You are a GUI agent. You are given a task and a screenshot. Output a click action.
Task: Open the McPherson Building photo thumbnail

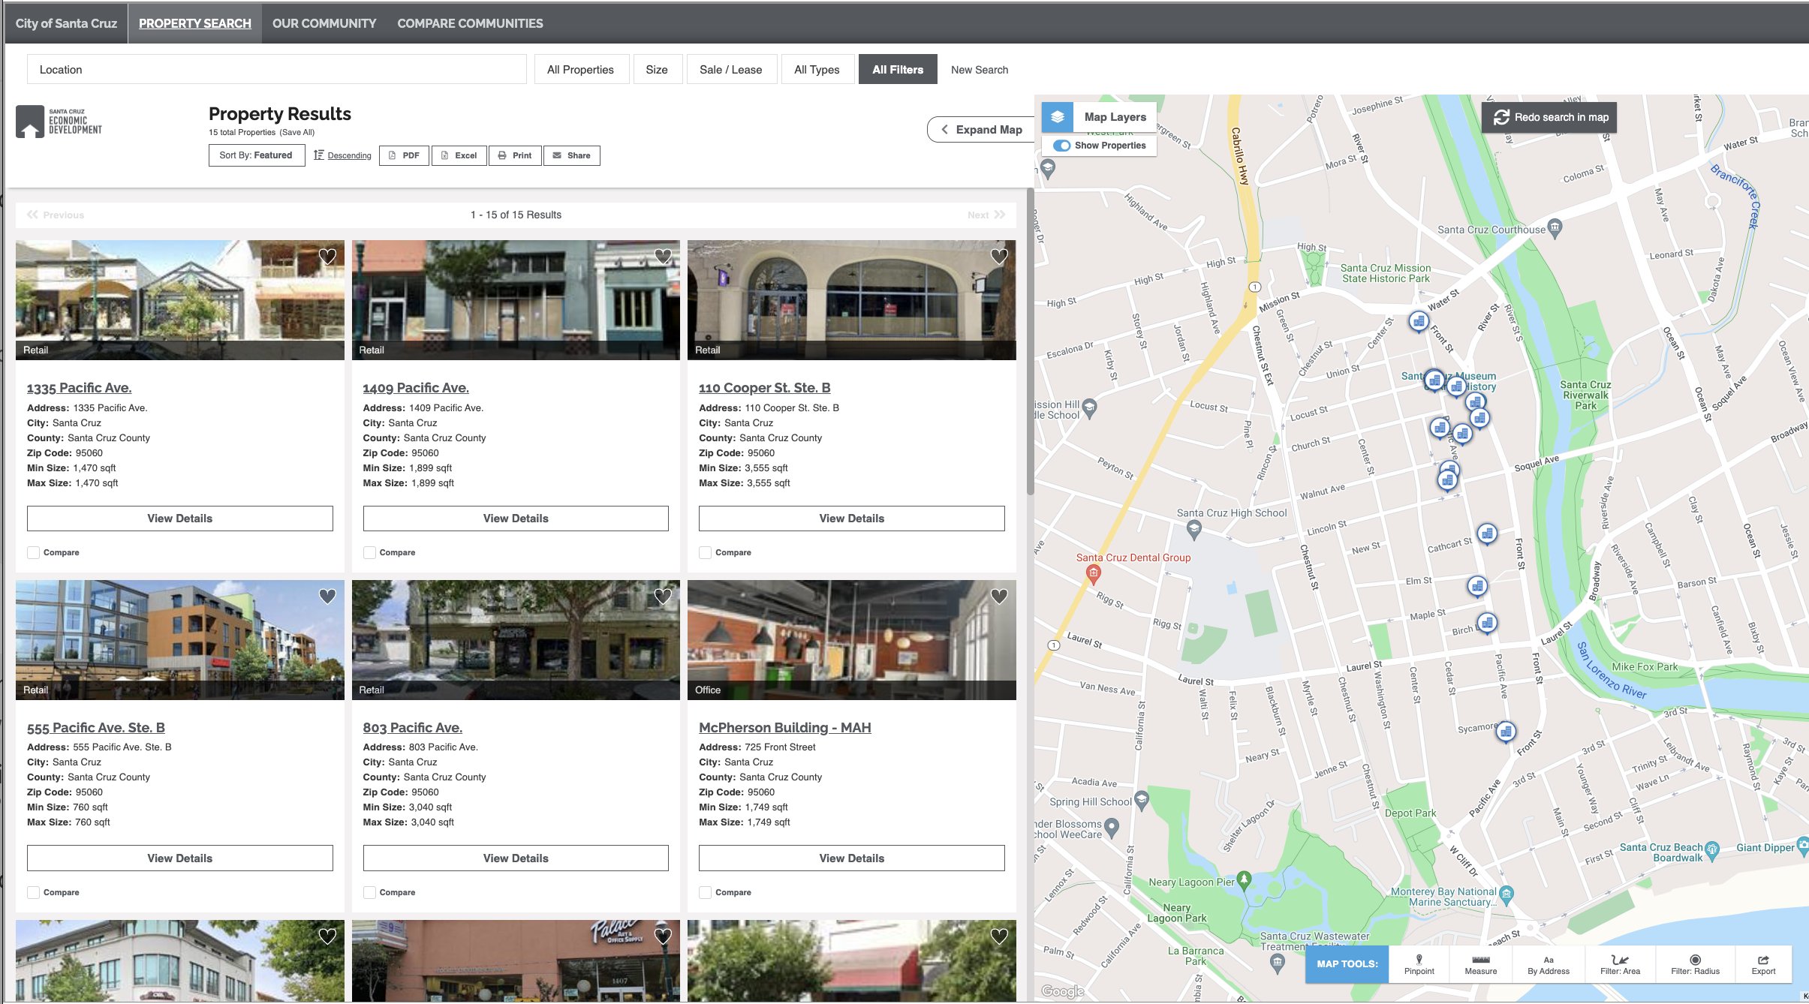coord(852,640)
